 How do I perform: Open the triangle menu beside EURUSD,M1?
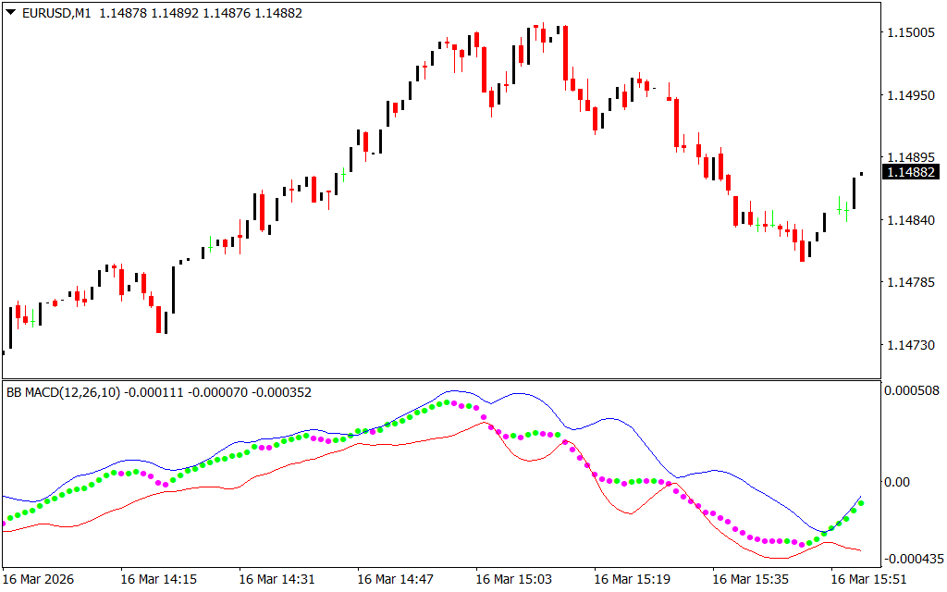tap(10, 14)
